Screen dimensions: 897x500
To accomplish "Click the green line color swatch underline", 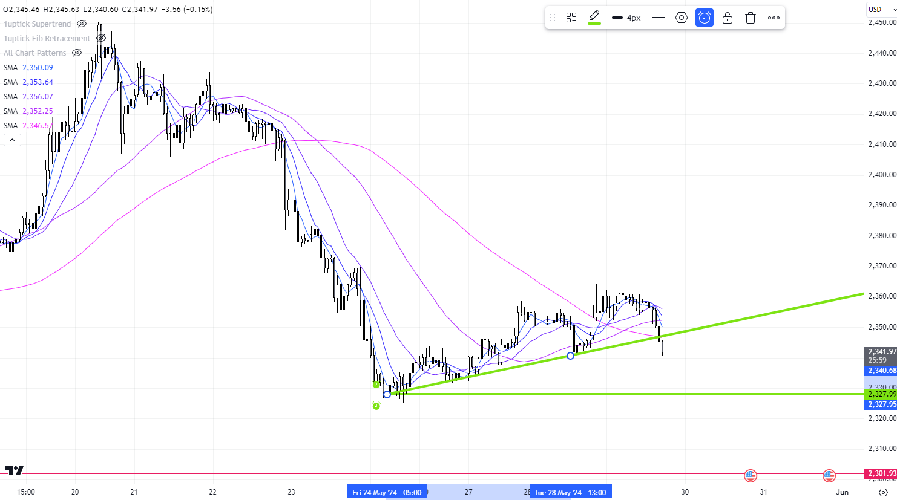I will pos(594,24).
